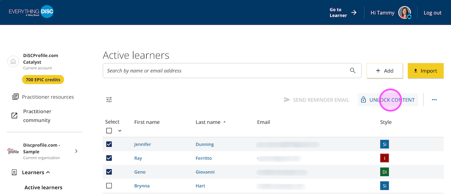Click the Practitioner community external-link icon
Viewport: 451px width, 194px height.
[x=14, y=116]
